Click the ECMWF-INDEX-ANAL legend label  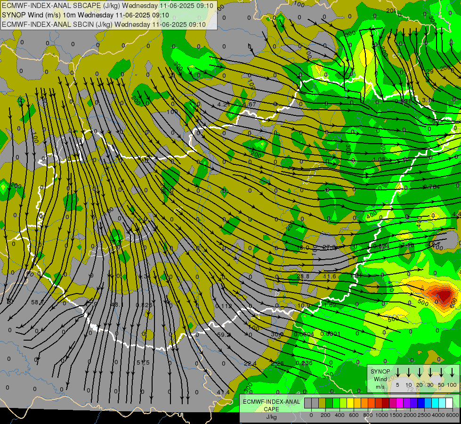(x=271, y=402)
